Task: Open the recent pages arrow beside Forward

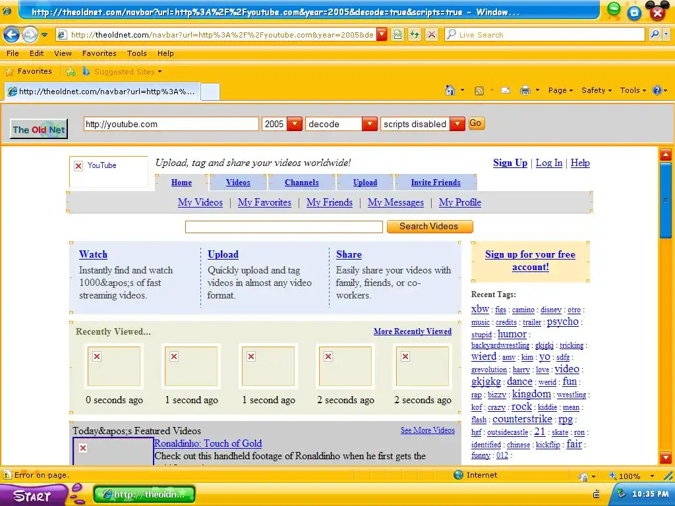Action: (44, 35)
